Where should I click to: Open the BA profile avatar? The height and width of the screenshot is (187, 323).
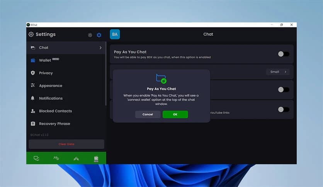coord(115,34)
